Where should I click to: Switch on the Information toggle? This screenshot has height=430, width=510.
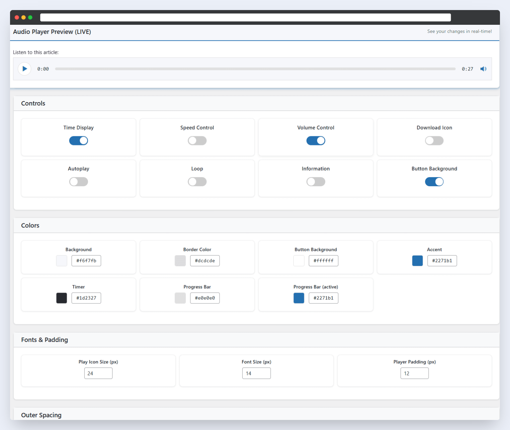point(316,182)
